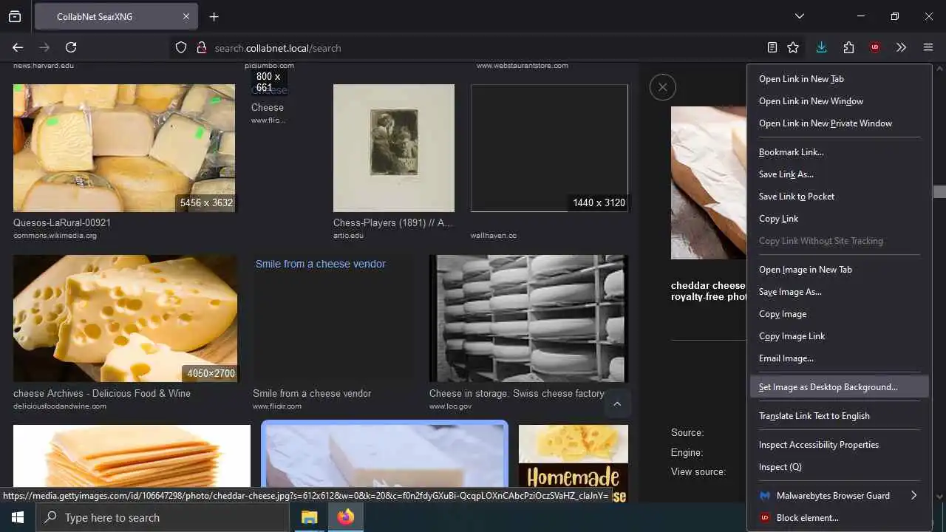Click Smile from a cheese vendor link
Image resolution: width=946 pixels, height=532 pixels.
pyautogui.click(x=321, y=264)
